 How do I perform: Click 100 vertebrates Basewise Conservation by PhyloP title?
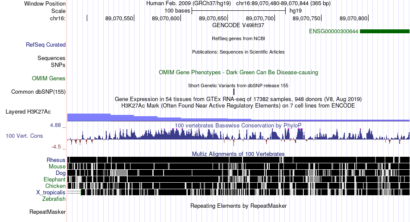coord(238,126)
